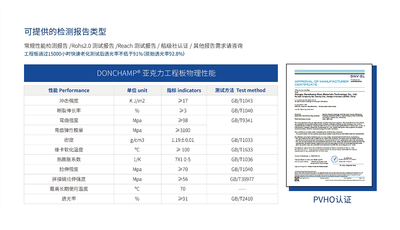Select the 指标 indicators column header
The height and width of the screenshot is (230, 400).
click(x=184, y=90)
